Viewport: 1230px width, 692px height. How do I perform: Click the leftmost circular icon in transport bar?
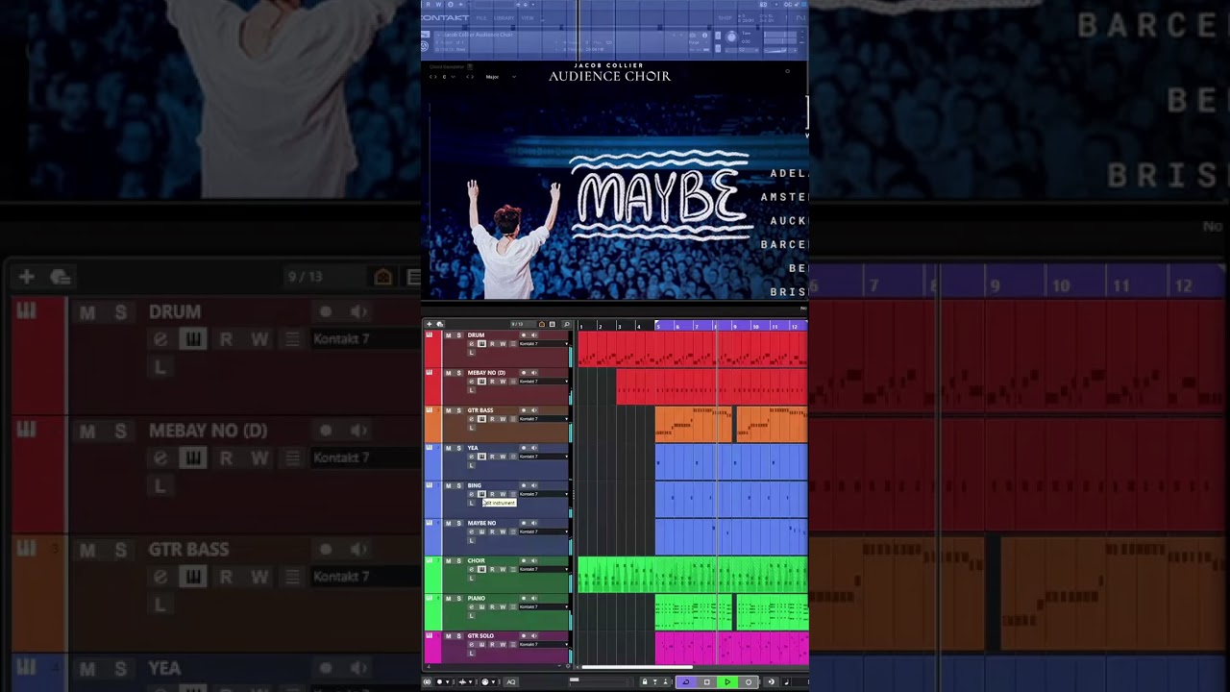point(427,682)
